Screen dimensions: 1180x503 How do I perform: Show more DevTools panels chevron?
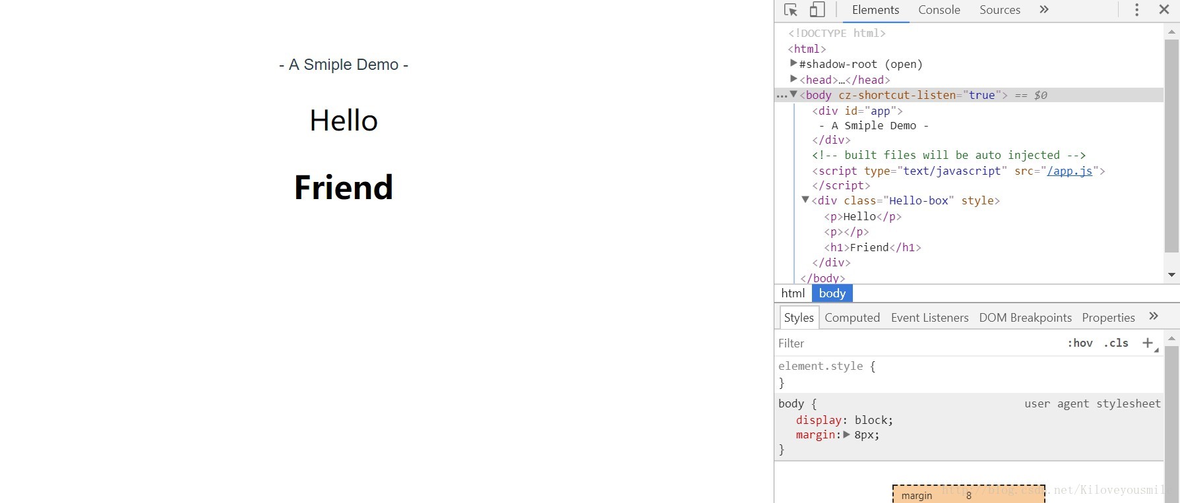pyautogui.click(x=1044, y=9)
